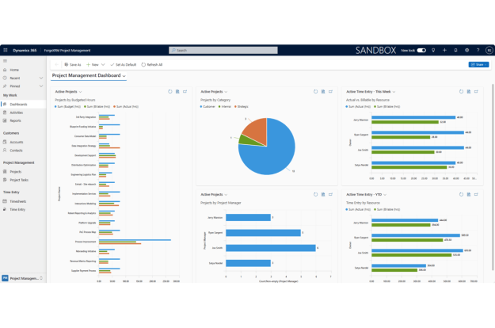The width and height of the screenshot is (495, 328).
Task: Click Save As in the command bar
Action: tap(73, 64)
